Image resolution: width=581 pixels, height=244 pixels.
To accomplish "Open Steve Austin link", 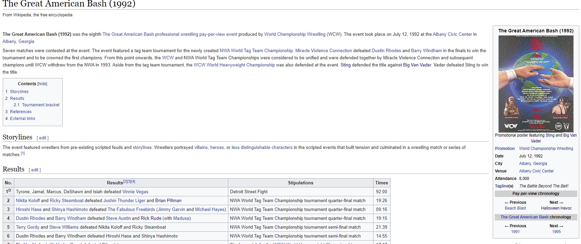I will [x=118, y=218].
